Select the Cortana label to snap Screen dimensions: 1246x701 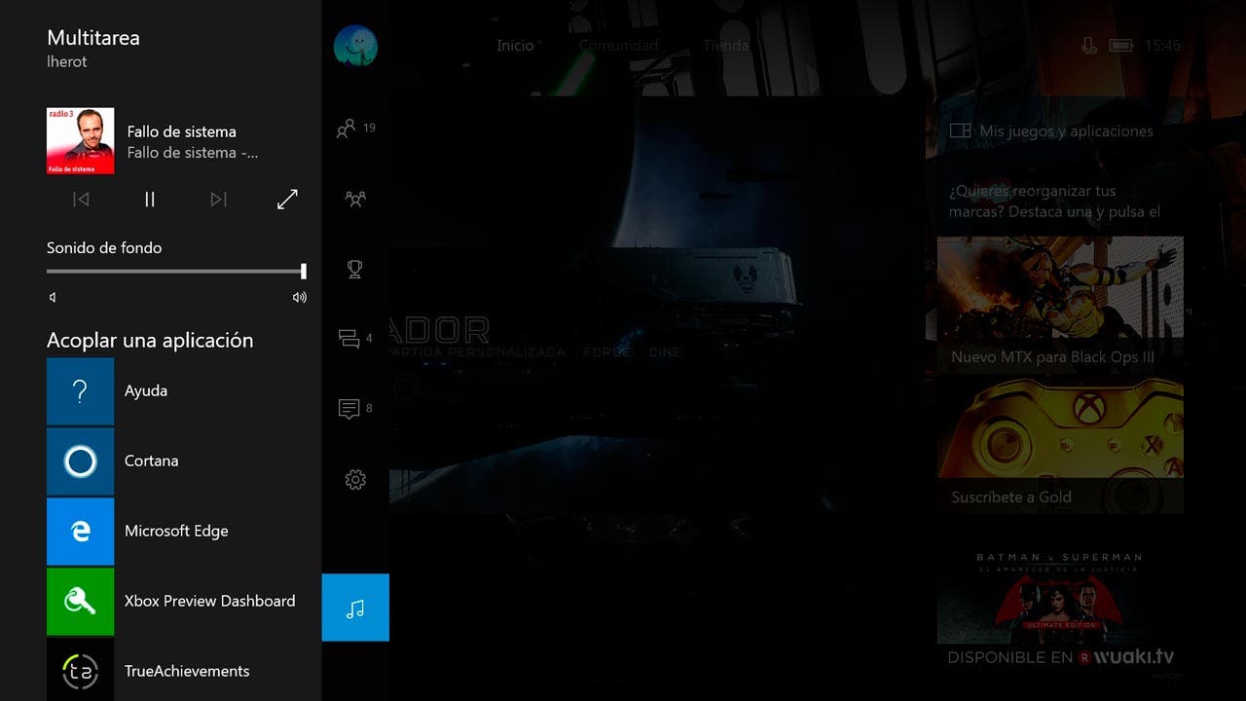point(152,461)
